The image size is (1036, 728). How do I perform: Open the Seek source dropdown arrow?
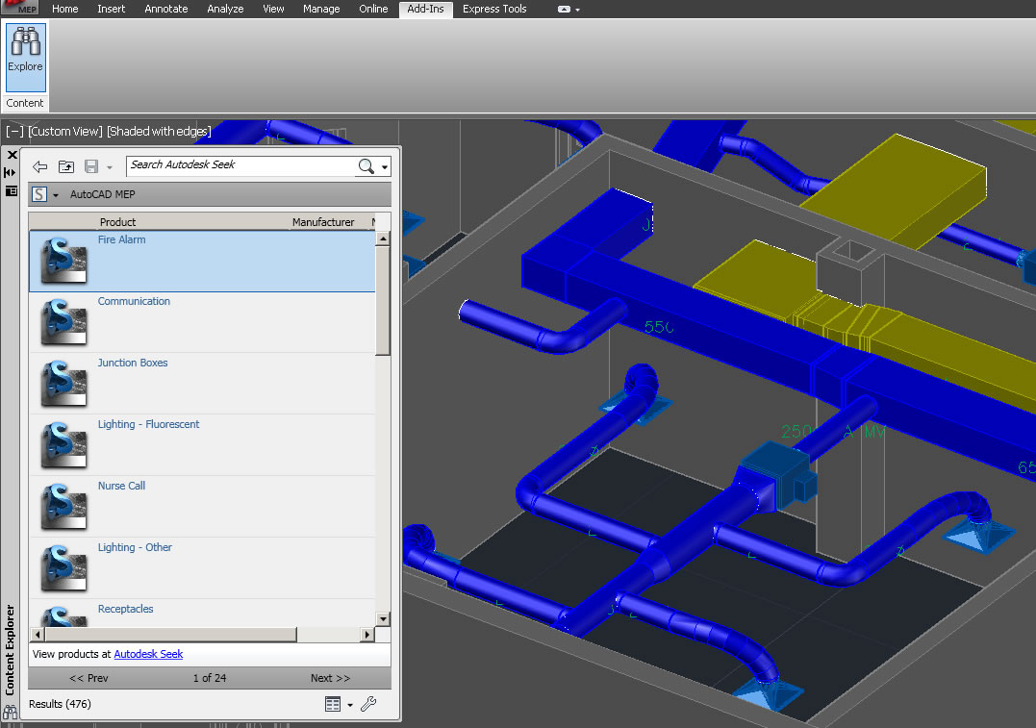pos(56,195)
